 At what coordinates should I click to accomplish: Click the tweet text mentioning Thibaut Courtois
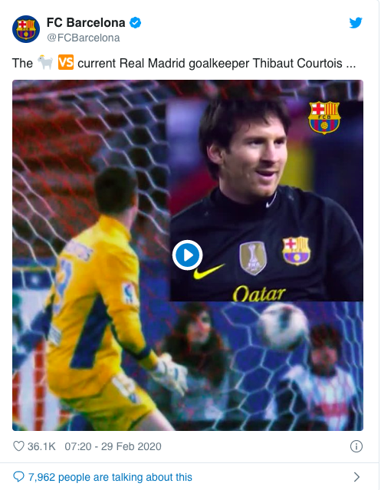tap(184, 63)
